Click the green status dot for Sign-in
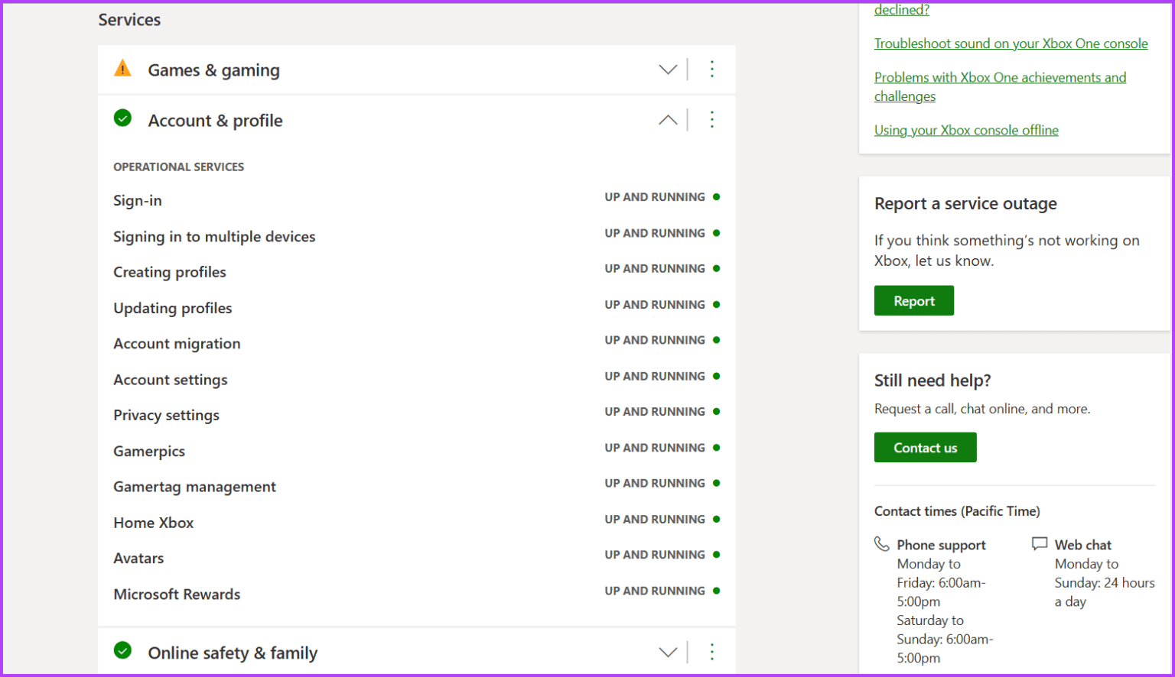The width and height of the screenshot is (1175, 677). pyautogui.click(x=717, y=197)
